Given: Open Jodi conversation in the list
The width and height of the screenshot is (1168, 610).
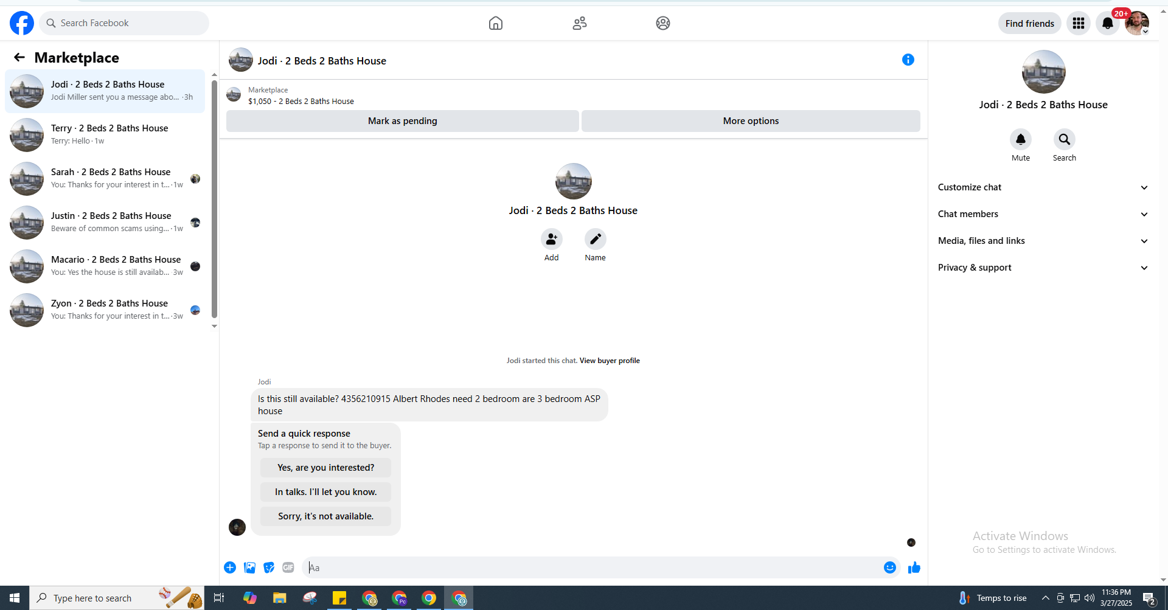Looking at the screenshot, I should point(105,91).
